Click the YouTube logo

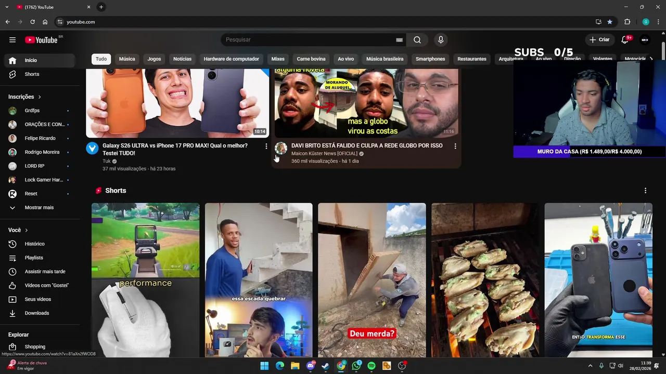tap(41, 40)
